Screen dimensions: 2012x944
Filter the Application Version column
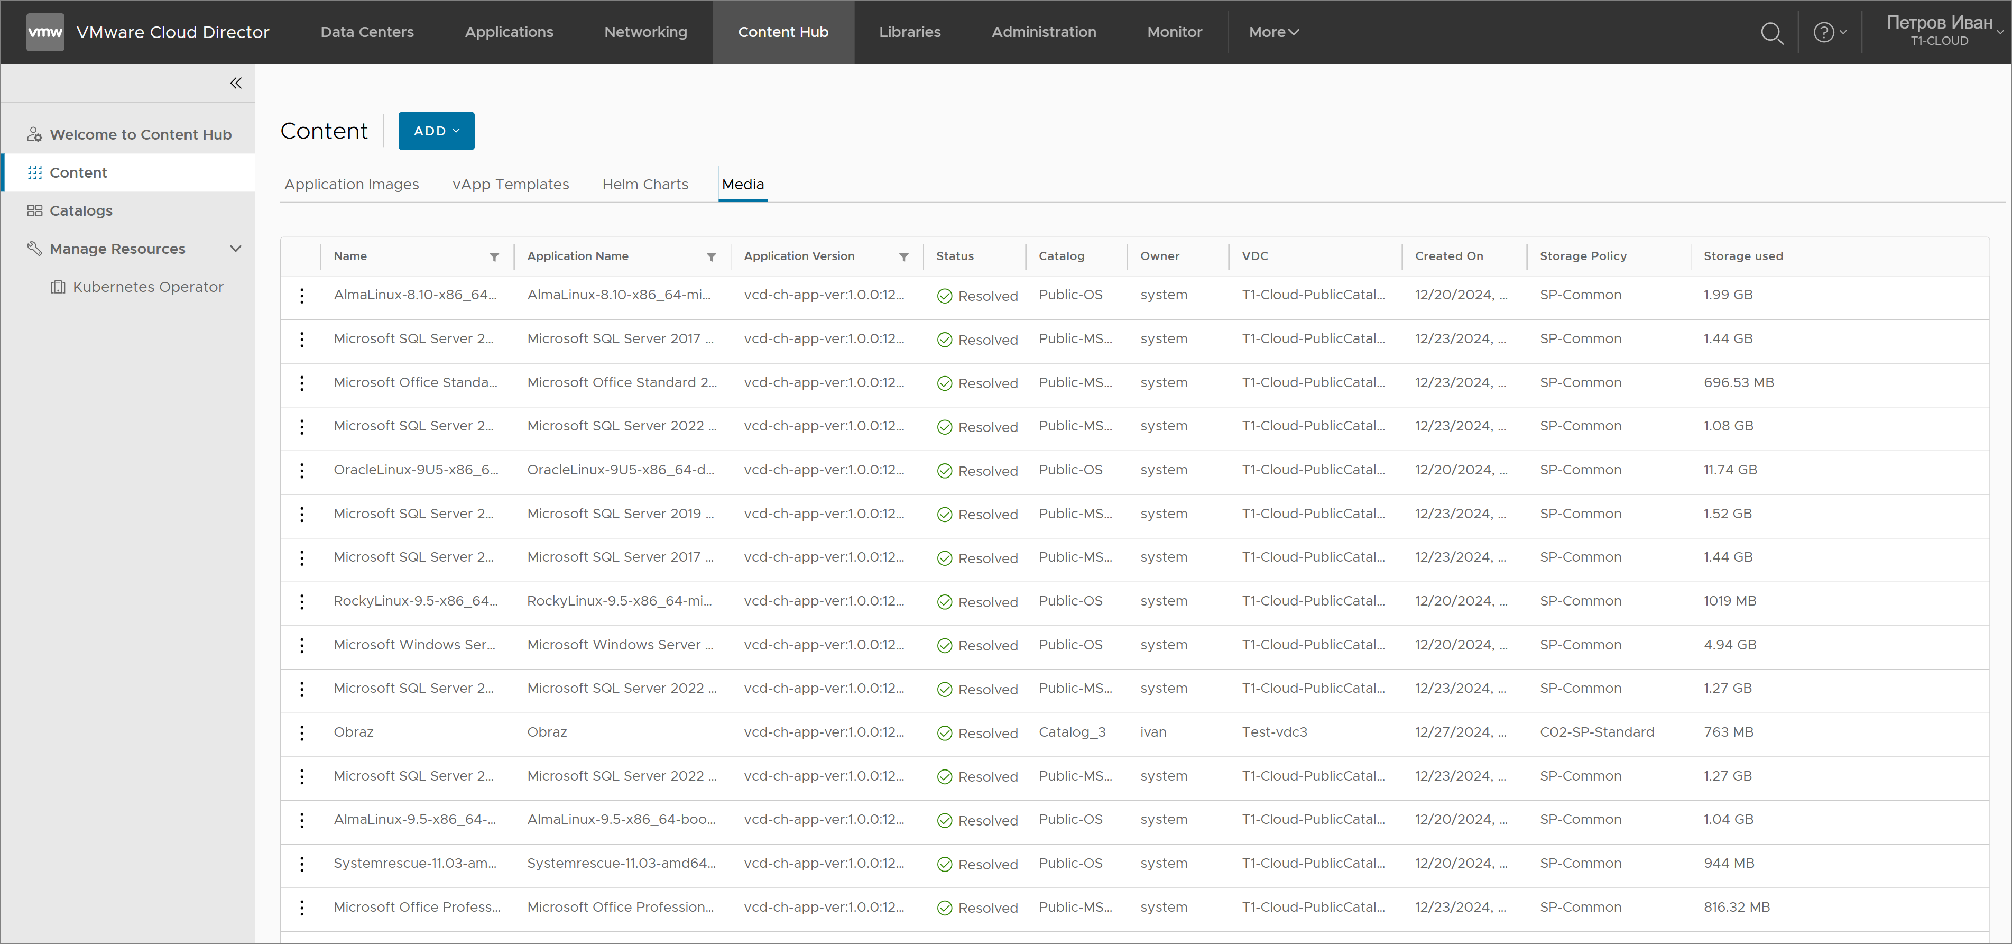pos(903,257)
